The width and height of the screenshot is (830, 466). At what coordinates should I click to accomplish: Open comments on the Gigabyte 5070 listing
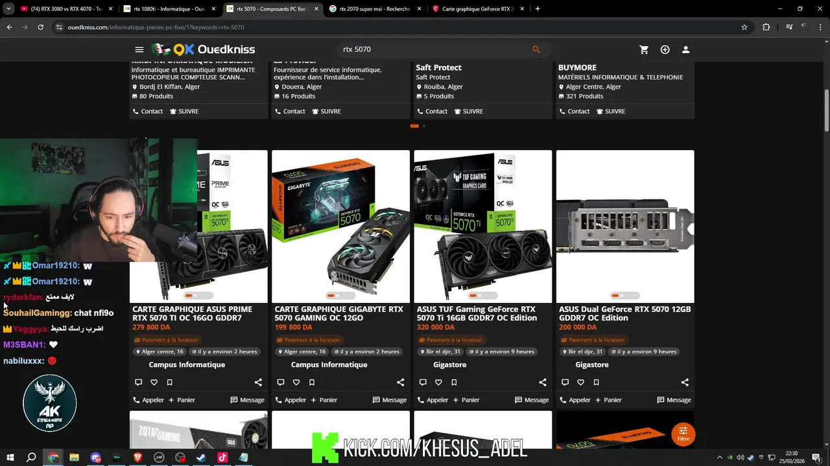[281, 383]
